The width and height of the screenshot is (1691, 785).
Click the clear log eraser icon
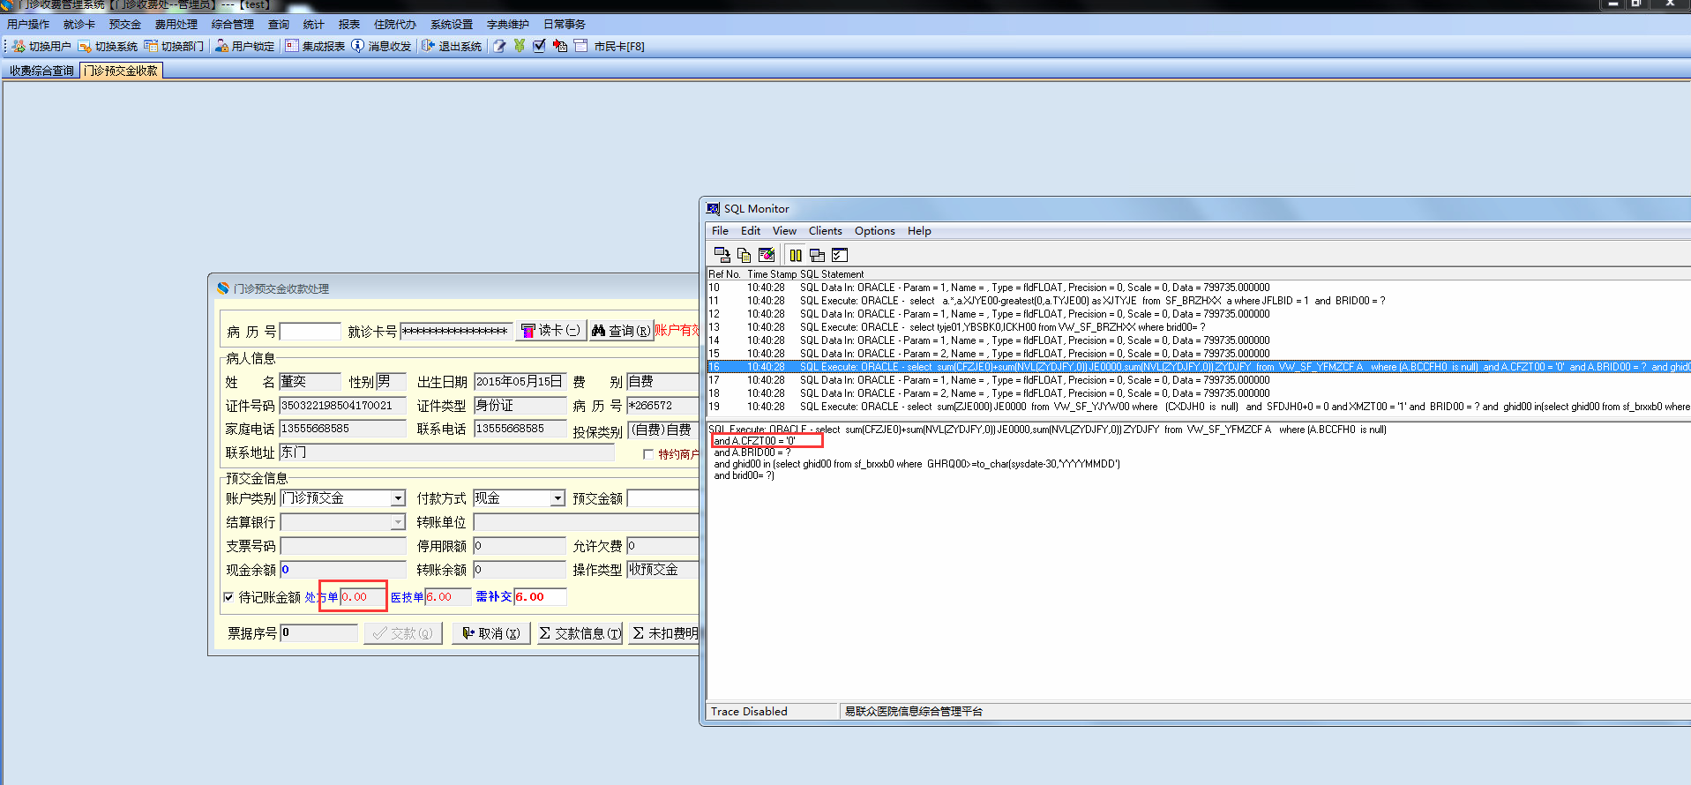click(x=767, y=255)
